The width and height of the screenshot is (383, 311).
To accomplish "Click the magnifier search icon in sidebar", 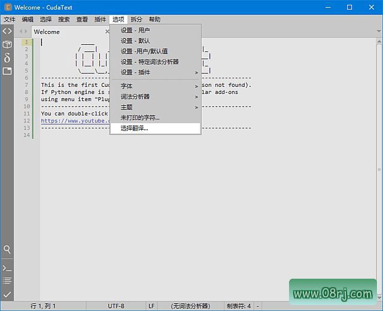I will 7,249.
